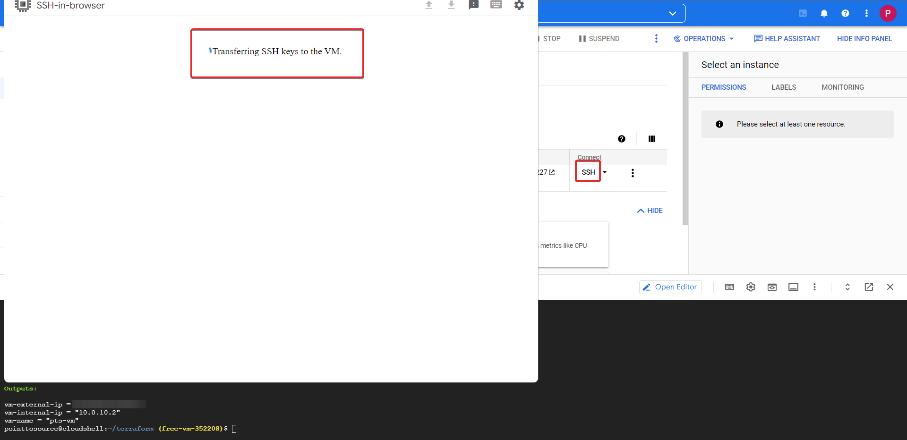
Task: Open the feedback icon in SSH-in-browser header
Action: 474,5
